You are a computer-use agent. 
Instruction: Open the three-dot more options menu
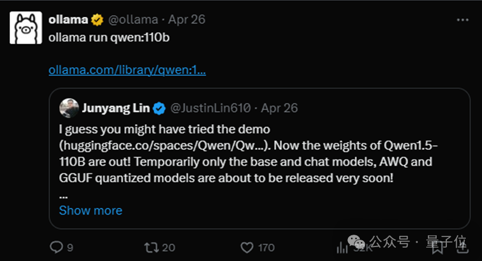(x=462, y=20)
